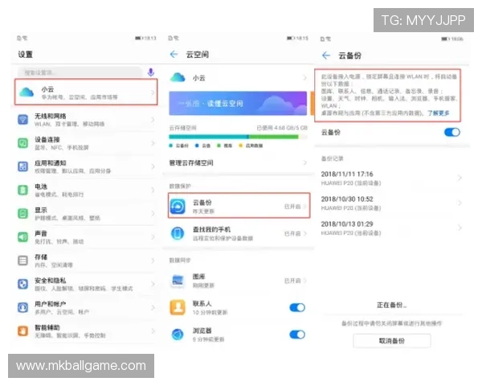
Task: Expand 无线和网络 row chevron
Action: pyautogui.click(x=153, y=120)
